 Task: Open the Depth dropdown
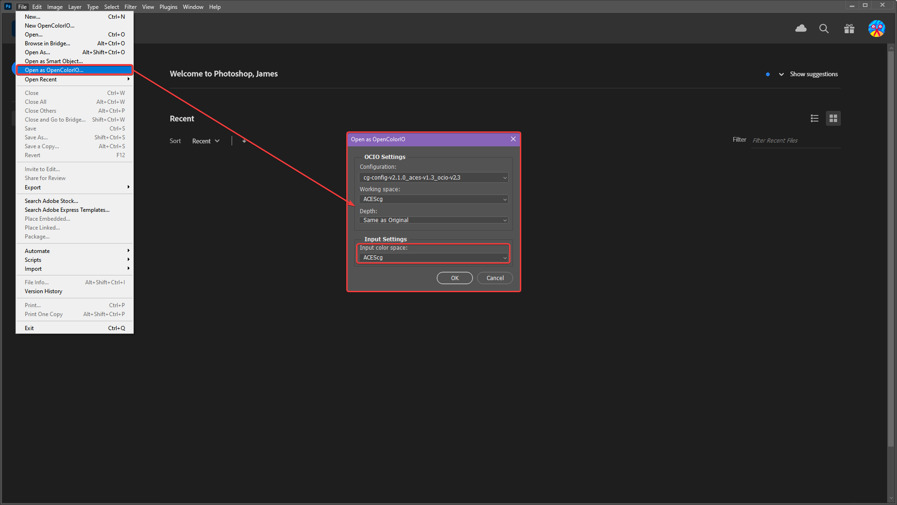(x=433, y=220)
